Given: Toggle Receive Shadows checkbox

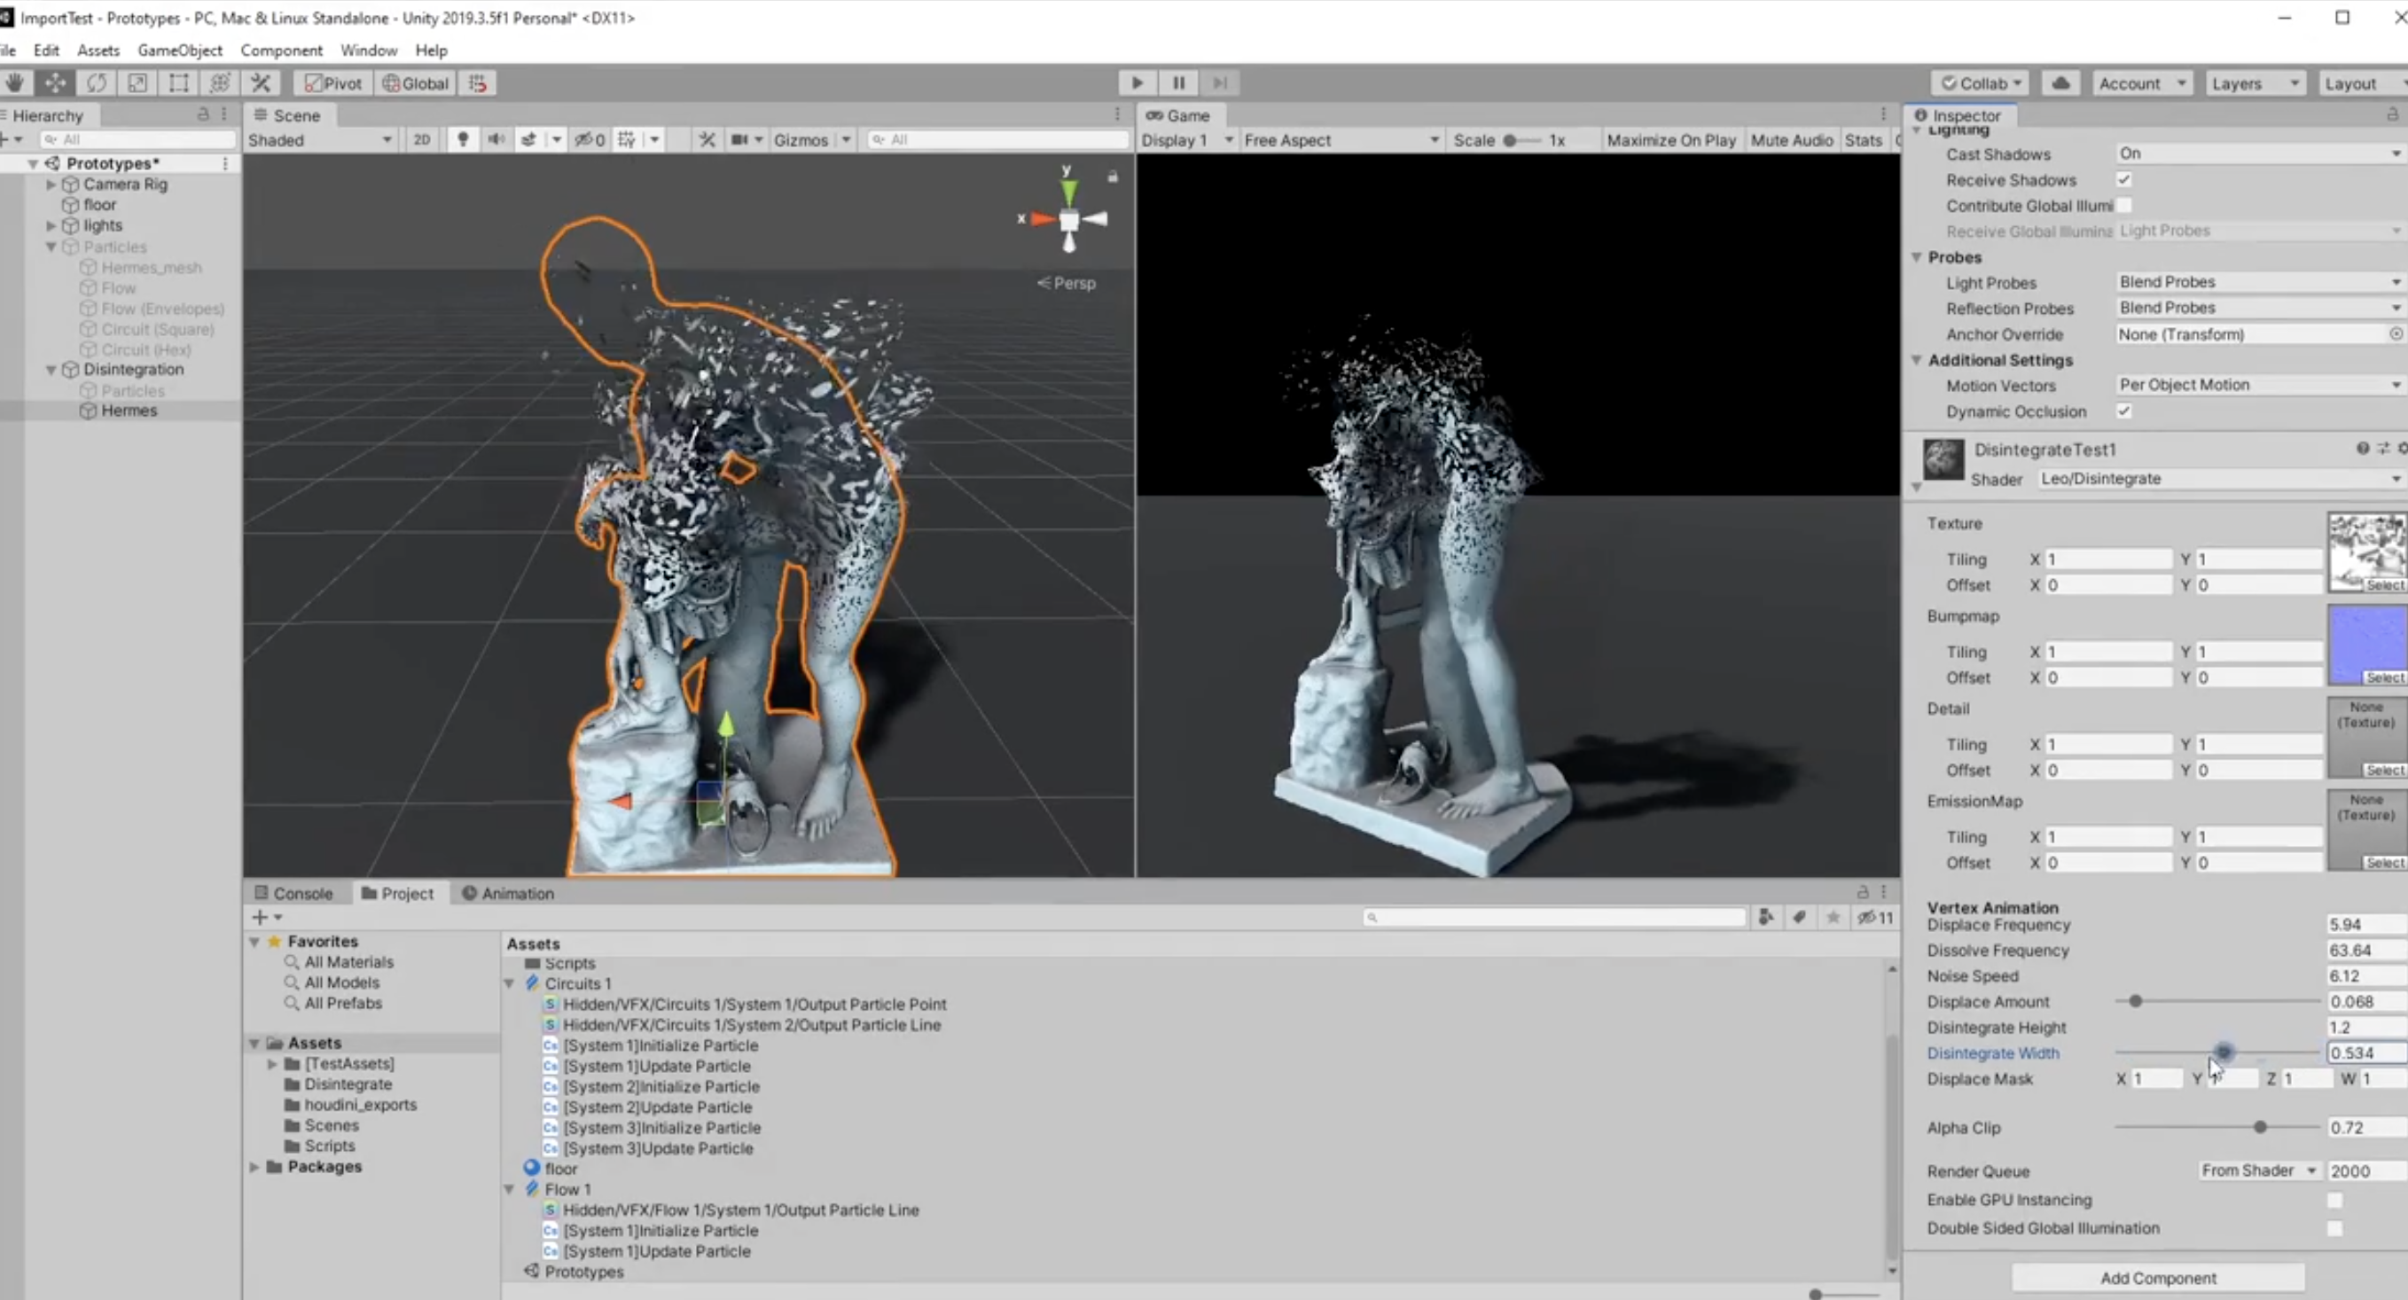Looking at the screenshot, I should (x=2123, y=179).
